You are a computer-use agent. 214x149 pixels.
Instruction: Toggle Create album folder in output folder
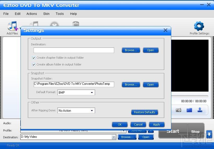click(34, 64)
